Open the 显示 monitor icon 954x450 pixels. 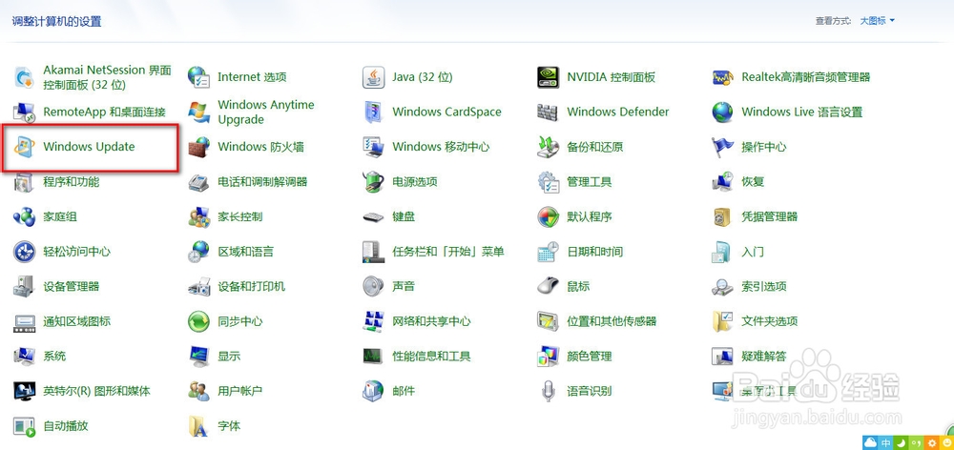[x=199, y=356]
